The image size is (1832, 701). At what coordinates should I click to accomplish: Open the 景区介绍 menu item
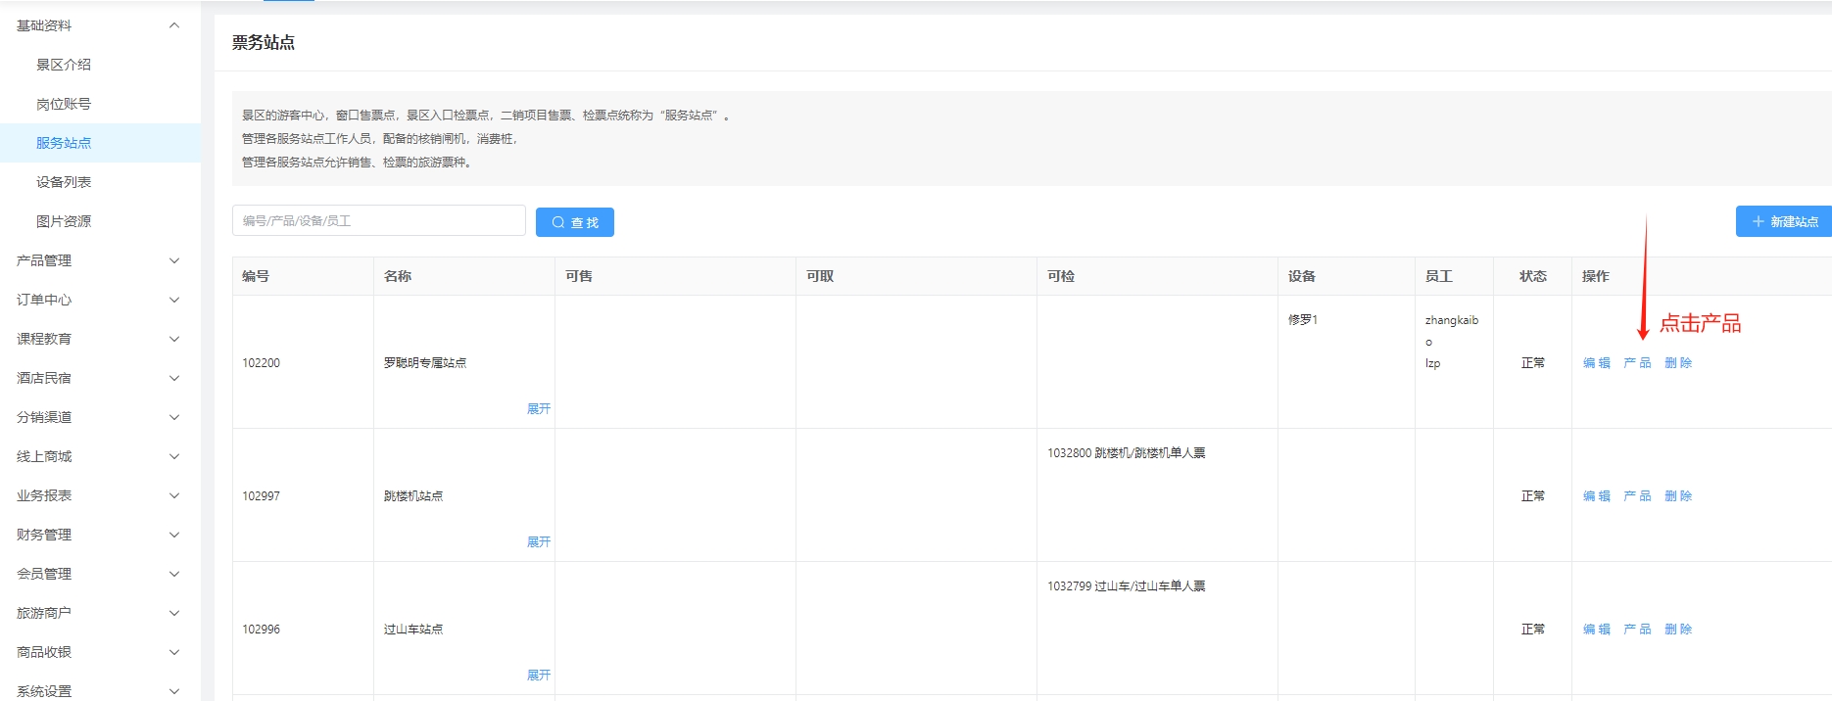tap(64, 65)
